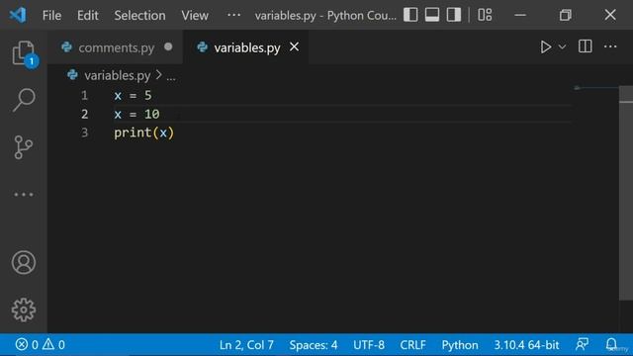Screen dimensions: 633x356
Task: Open the editor More Actions menu
Action: click(610, 46)
